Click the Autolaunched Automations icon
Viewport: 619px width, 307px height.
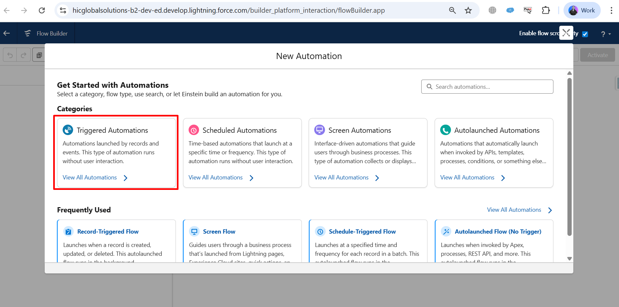pos(445,130)
